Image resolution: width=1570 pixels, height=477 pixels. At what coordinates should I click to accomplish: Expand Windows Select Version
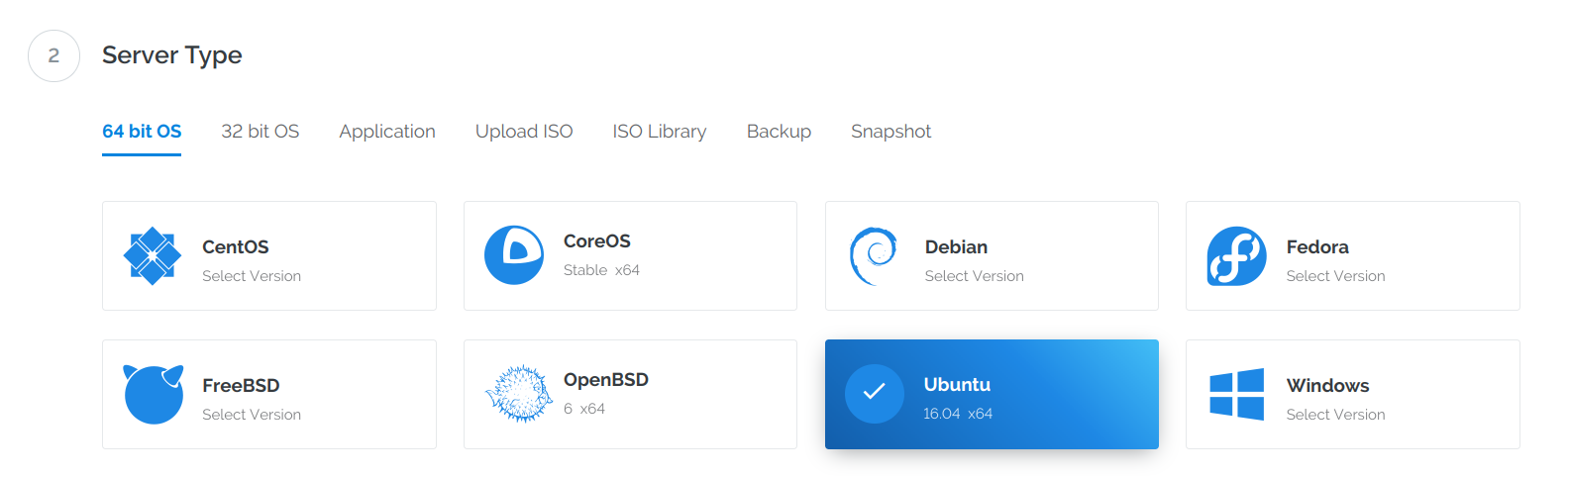1335,415
